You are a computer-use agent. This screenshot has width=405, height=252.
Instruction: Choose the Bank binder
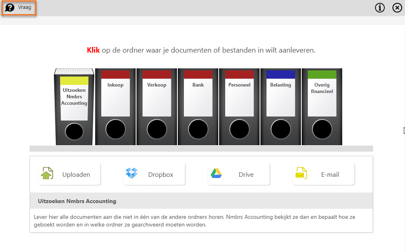pyautogui.click(x=198, y=107)
